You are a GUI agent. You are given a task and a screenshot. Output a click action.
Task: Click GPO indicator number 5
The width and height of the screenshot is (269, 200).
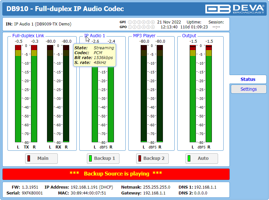[x=148, y=27]
